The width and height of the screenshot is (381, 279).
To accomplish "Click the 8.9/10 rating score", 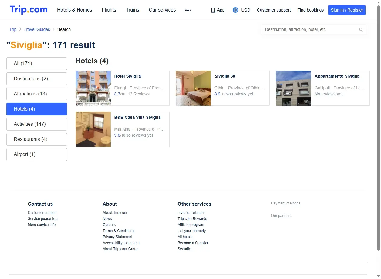I will pos(220,94).
